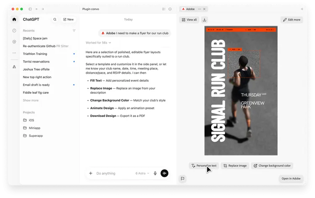
Task: Start voice mode with waveform button
Action: (164, 173)
